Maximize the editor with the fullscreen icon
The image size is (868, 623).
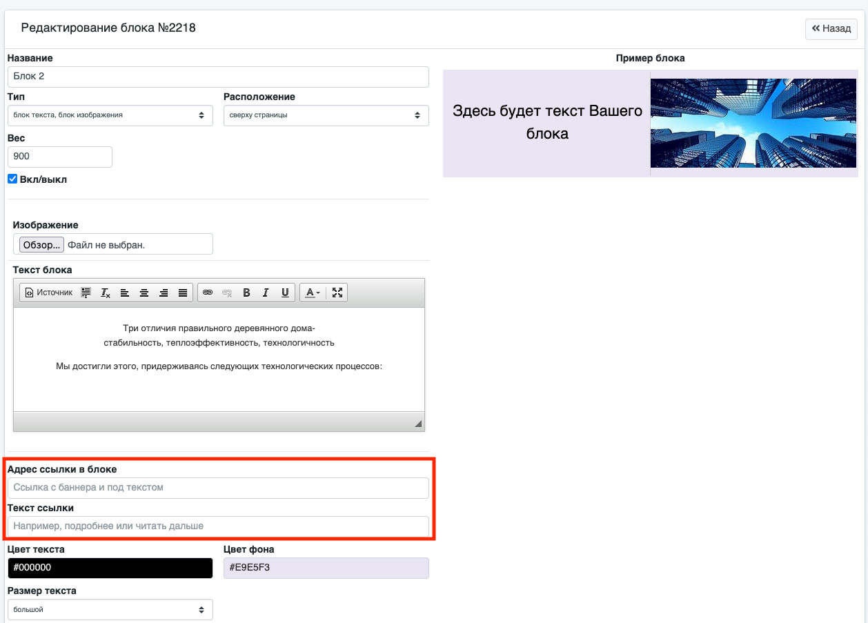coord(337,293)
